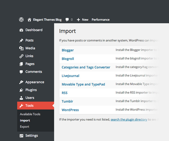Click the Dashboard gauge icon
The width and height of the screenshot is (169, 141).
click(x=21, y=30)
